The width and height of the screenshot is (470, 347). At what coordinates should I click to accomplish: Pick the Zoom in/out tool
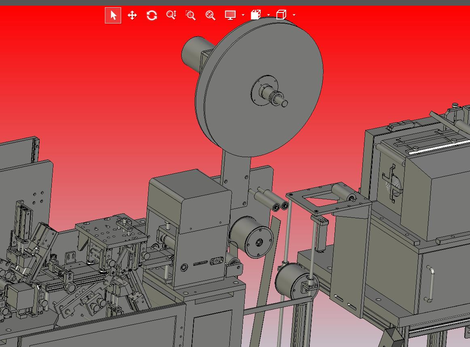[x=171, y=15]
